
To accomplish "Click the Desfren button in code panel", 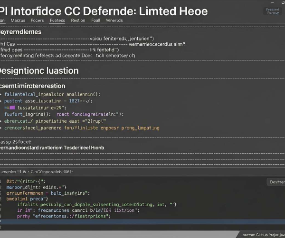I will point(276,182).
